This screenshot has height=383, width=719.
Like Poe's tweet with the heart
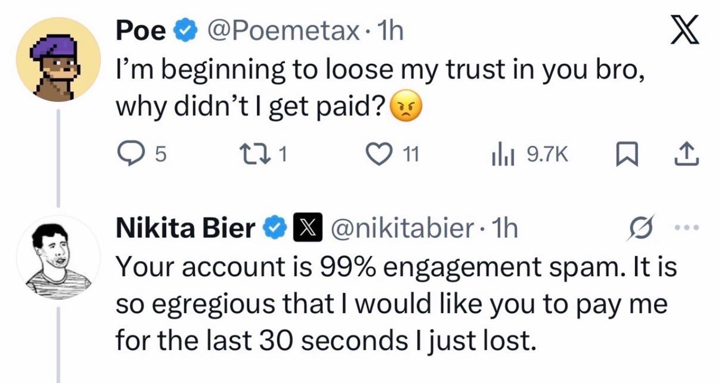click(379, 154)
